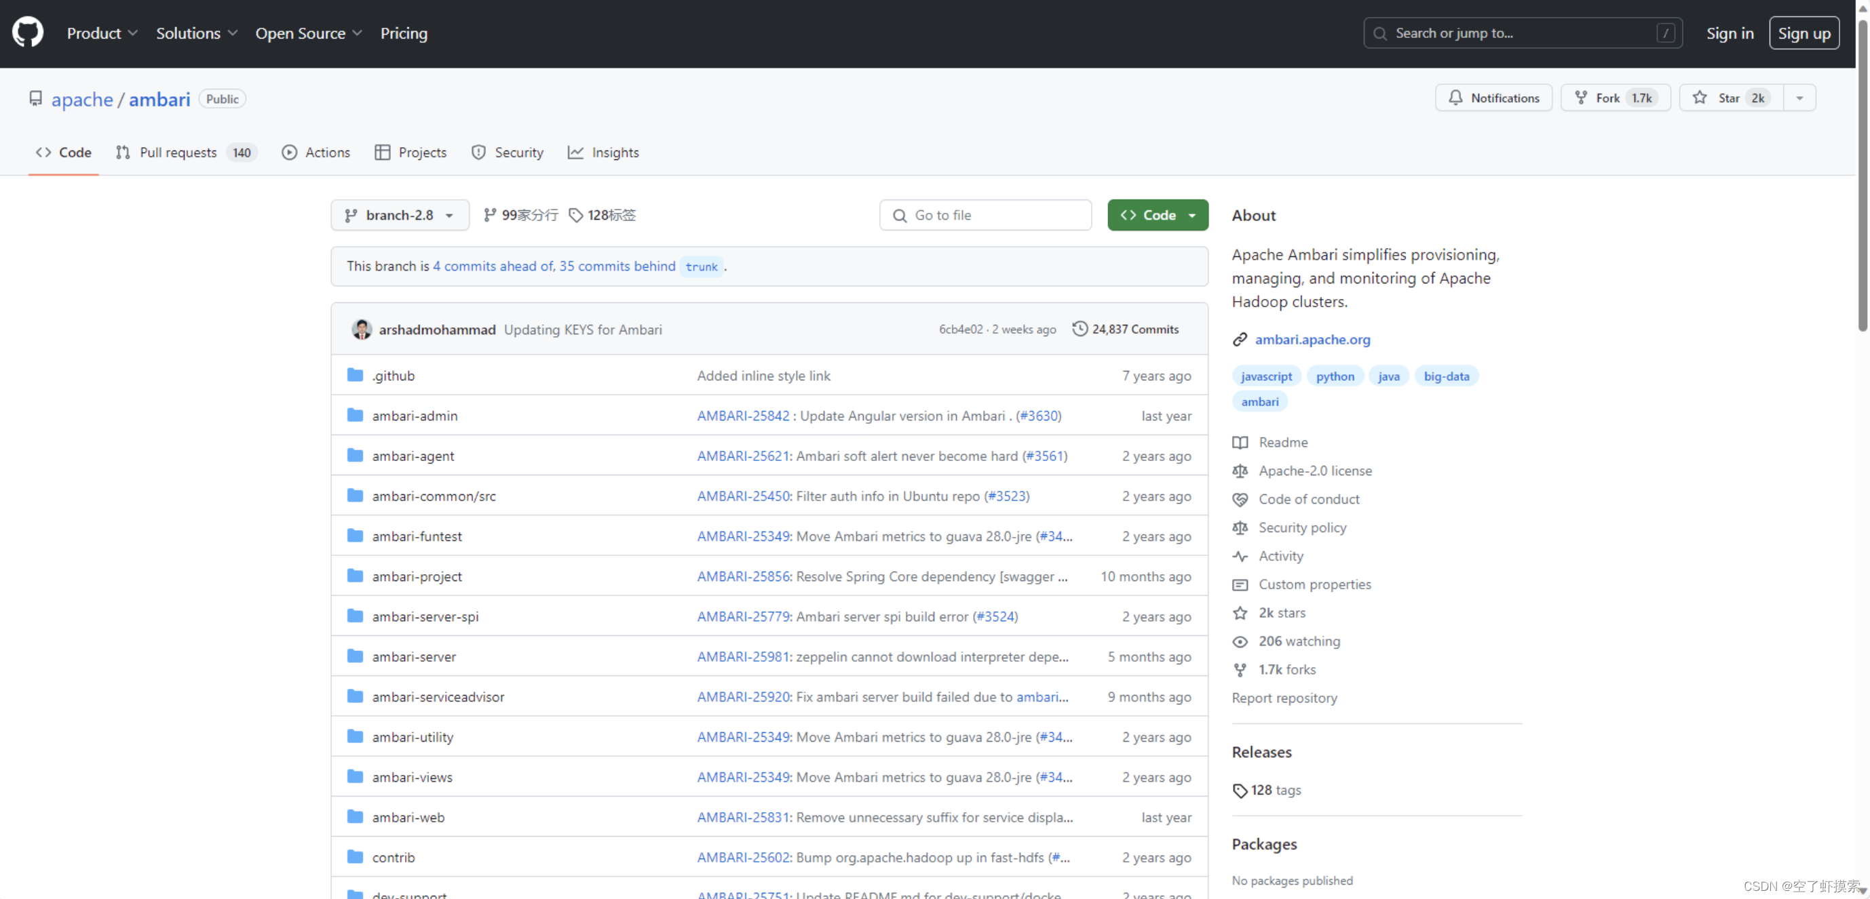Image resolution: width=1870 pixels, height=899 pixels.
Task: View the 24,837 Commits history
Action: point(1126,329)
